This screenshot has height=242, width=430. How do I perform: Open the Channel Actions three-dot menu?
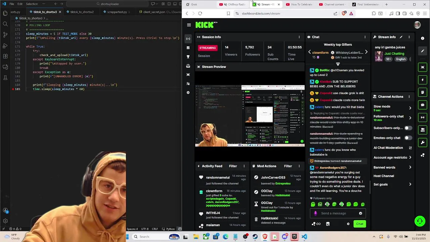(409, 96)
